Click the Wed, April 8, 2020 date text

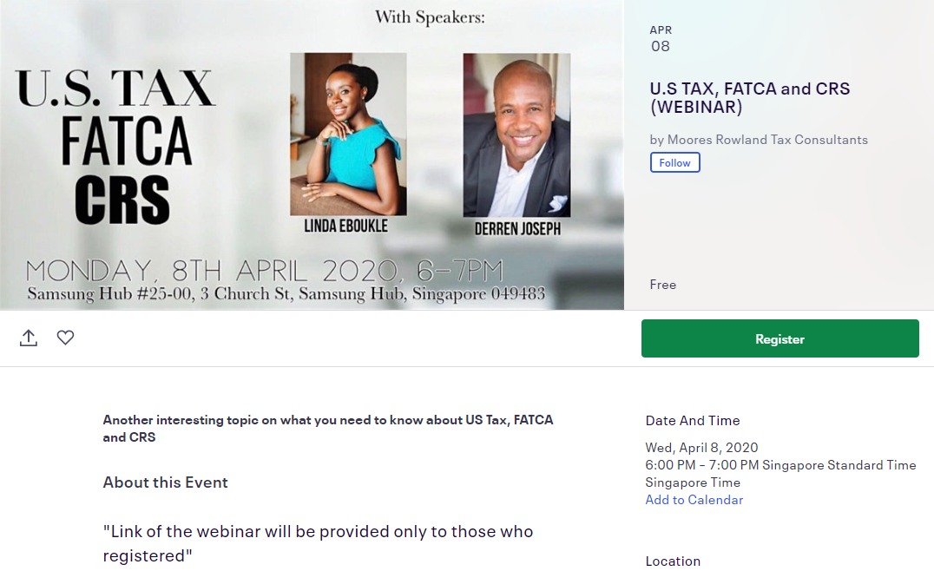(x=701, y=447)
